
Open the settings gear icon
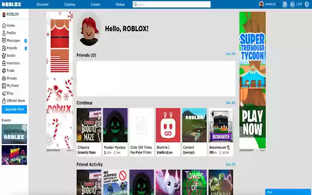(307, 4)
